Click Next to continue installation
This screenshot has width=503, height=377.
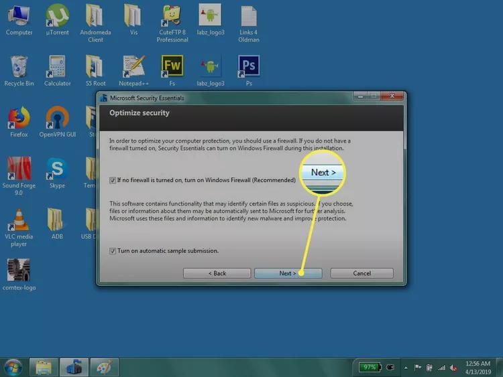[288, 273]
